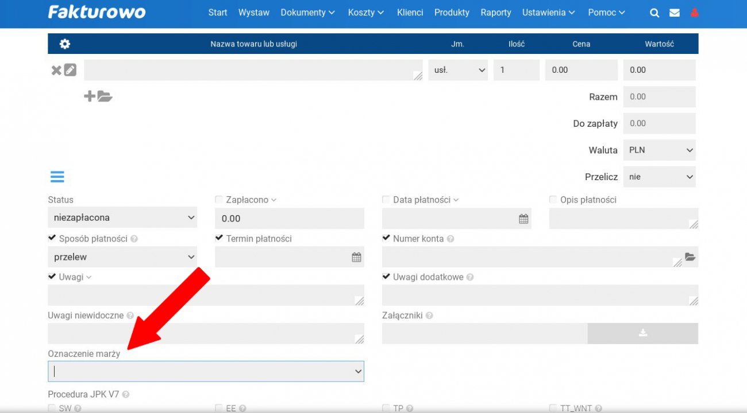Image resolution: width=747 pixels, height=413 pixels.
Task: Open the search magnifier in top bar
Action: click(x=654, y=13)
